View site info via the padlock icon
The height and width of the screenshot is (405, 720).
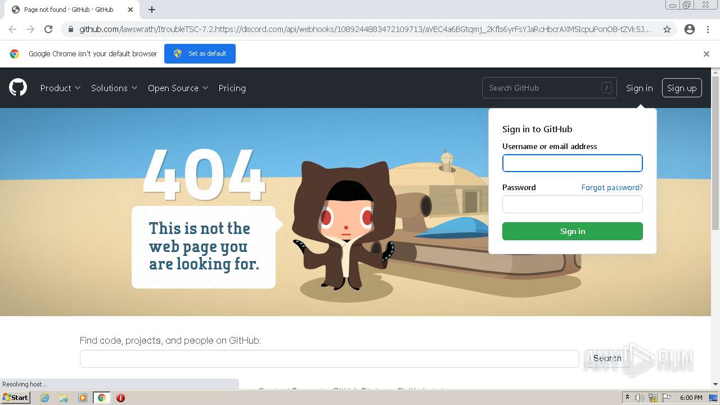tap(71, 29)
